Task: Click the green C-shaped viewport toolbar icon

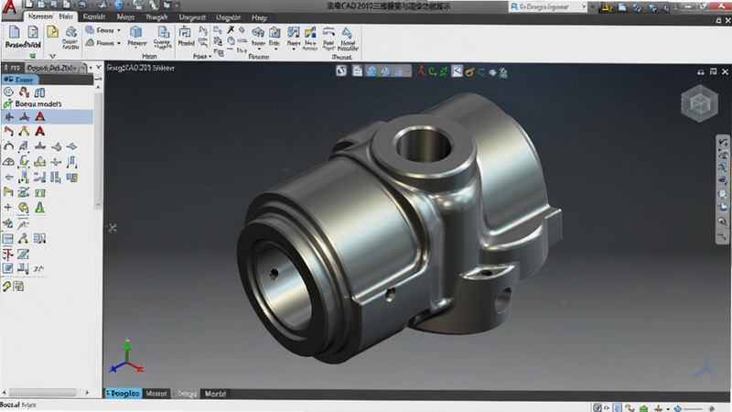Action: click(481, 72)
